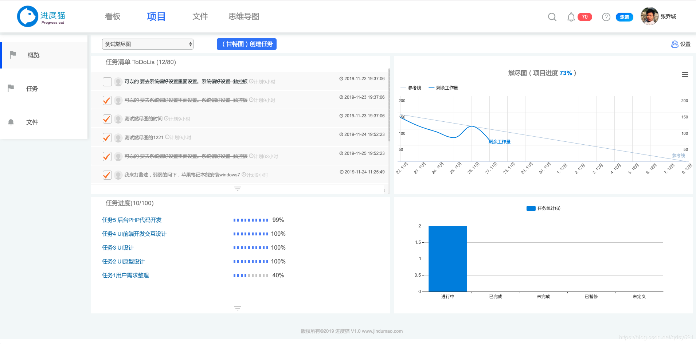Click the Progress cat logo

coord(41,16)
